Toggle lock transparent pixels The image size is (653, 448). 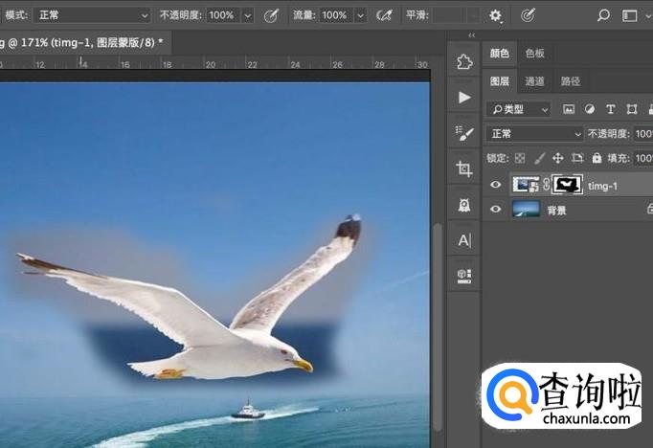click(520, 158)
